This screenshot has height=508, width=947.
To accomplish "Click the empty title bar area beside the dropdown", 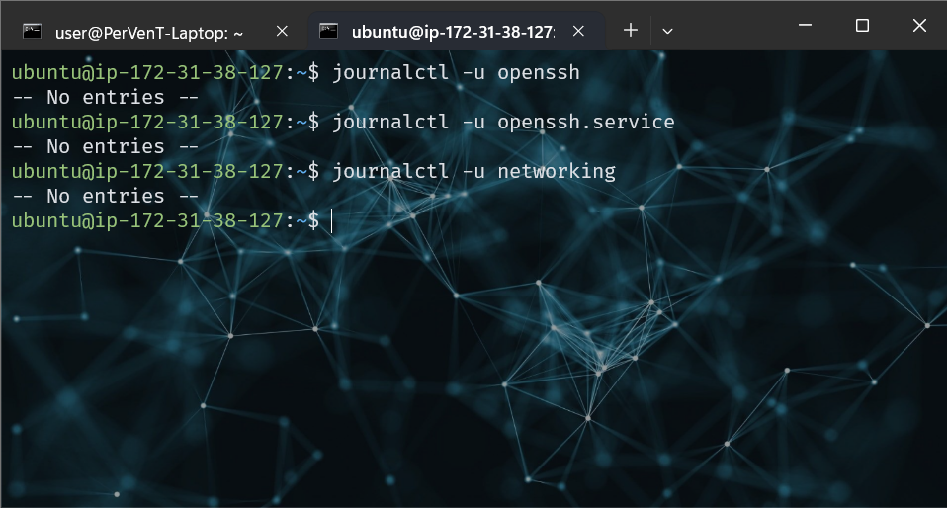I will click(x=732, y=26).
